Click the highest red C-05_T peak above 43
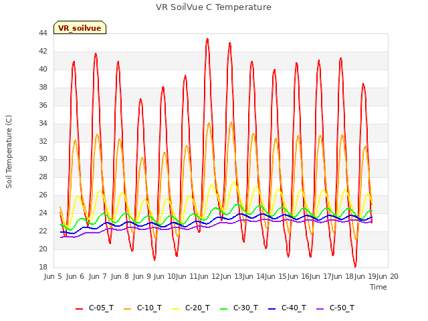The width and height of the screenshot is (428, 321). click(x=207, y=39)
